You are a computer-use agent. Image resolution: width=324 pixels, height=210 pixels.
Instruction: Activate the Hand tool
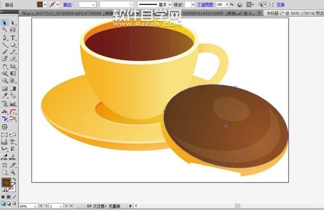point(4,172)
